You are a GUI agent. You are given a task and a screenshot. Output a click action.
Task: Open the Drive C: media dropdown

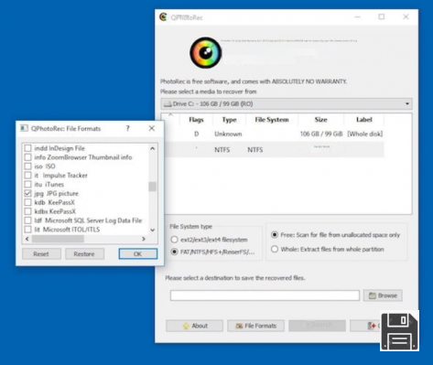click(287, 104)
